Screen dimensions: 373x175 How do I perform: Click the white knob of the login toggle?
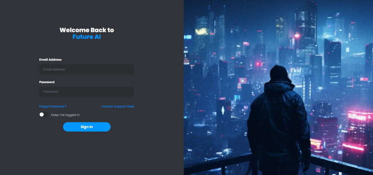coord(42,115)
